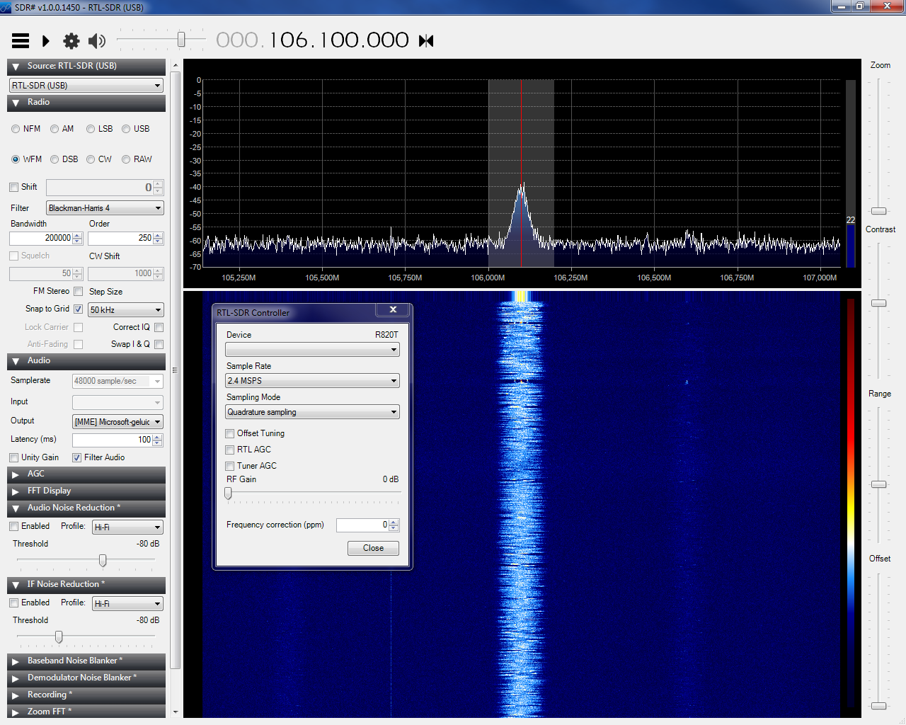This screenshot has height=725, width=906.
Task: Mute audio with the speaker icon
Action: [97, 41]
